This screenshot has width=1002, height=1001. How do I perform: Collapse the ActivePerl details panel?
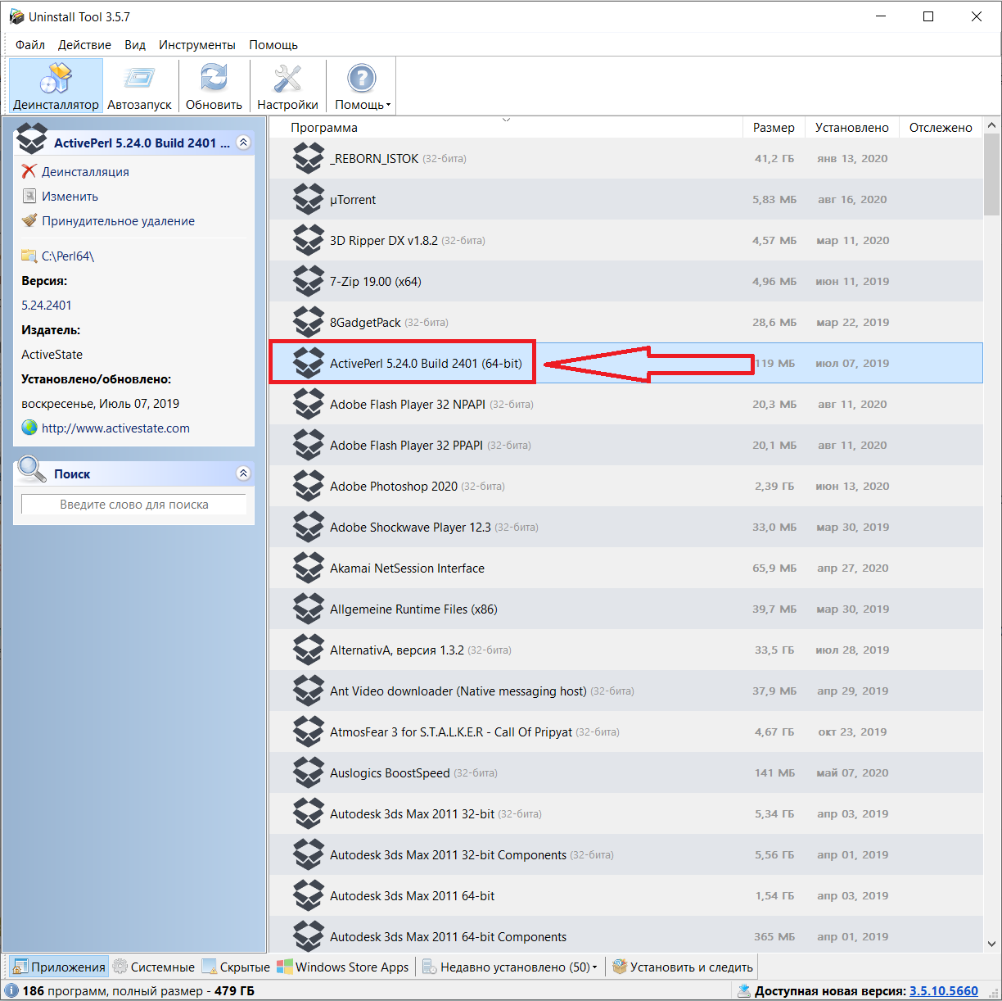pos(243,143)
